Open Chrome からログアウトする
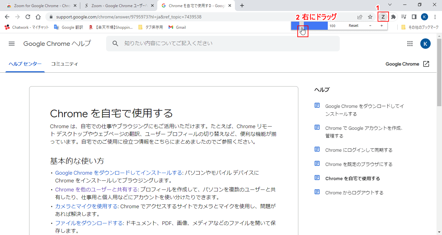Image resolution: width=442 pixels, height=235 pixels. (x=354, y=193)
